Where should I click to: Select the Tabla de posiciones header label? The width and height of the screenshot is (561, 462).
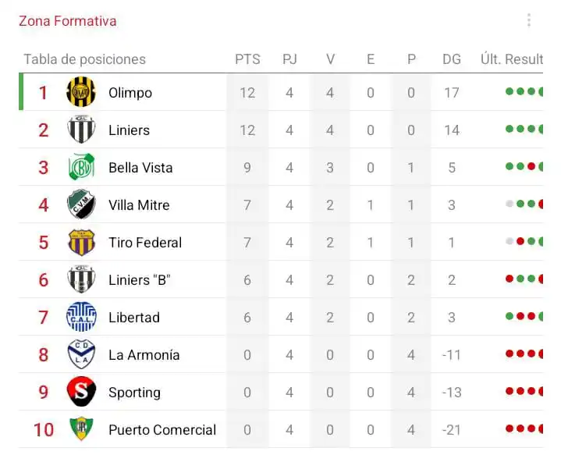85,59
